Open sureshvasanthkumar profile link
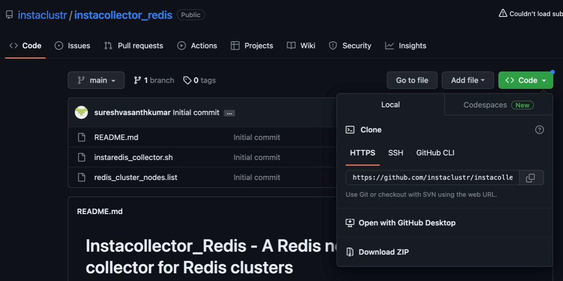This screenshot has width=563, height=281. (x=133, y=112)
